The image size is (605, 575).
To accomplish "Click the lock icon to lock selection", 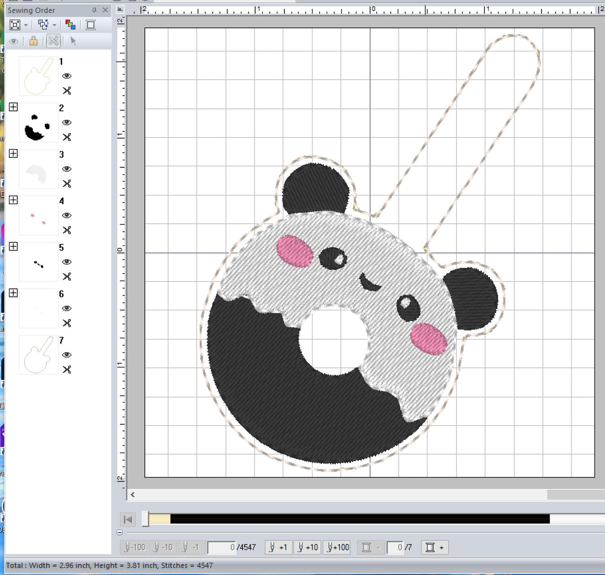I will pos(32,41).
